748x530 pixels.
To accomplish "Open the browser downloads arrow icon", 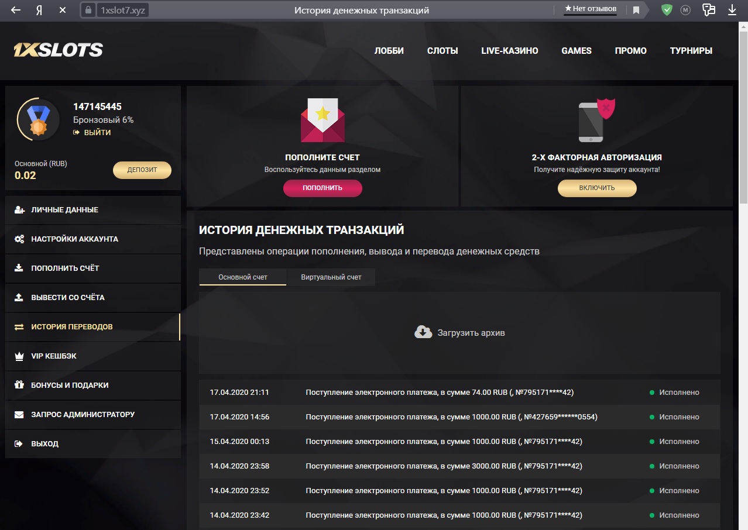I will click(732, 10).
